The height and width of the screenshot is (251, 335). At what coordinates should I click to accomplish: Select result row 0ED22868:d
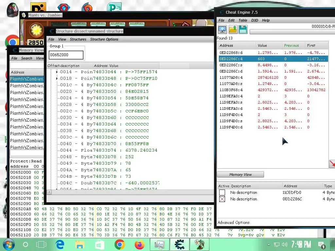pos(273,53)
